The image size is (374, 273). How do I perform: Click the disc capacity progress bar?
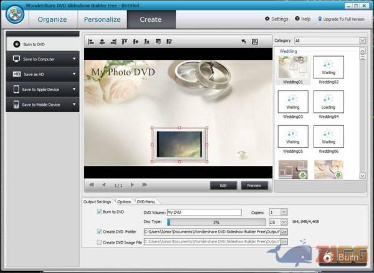(216, 222)
